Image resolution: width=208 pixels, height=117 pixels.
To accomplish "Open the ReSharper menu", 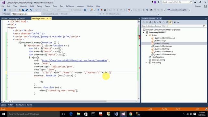I will 70,6.
